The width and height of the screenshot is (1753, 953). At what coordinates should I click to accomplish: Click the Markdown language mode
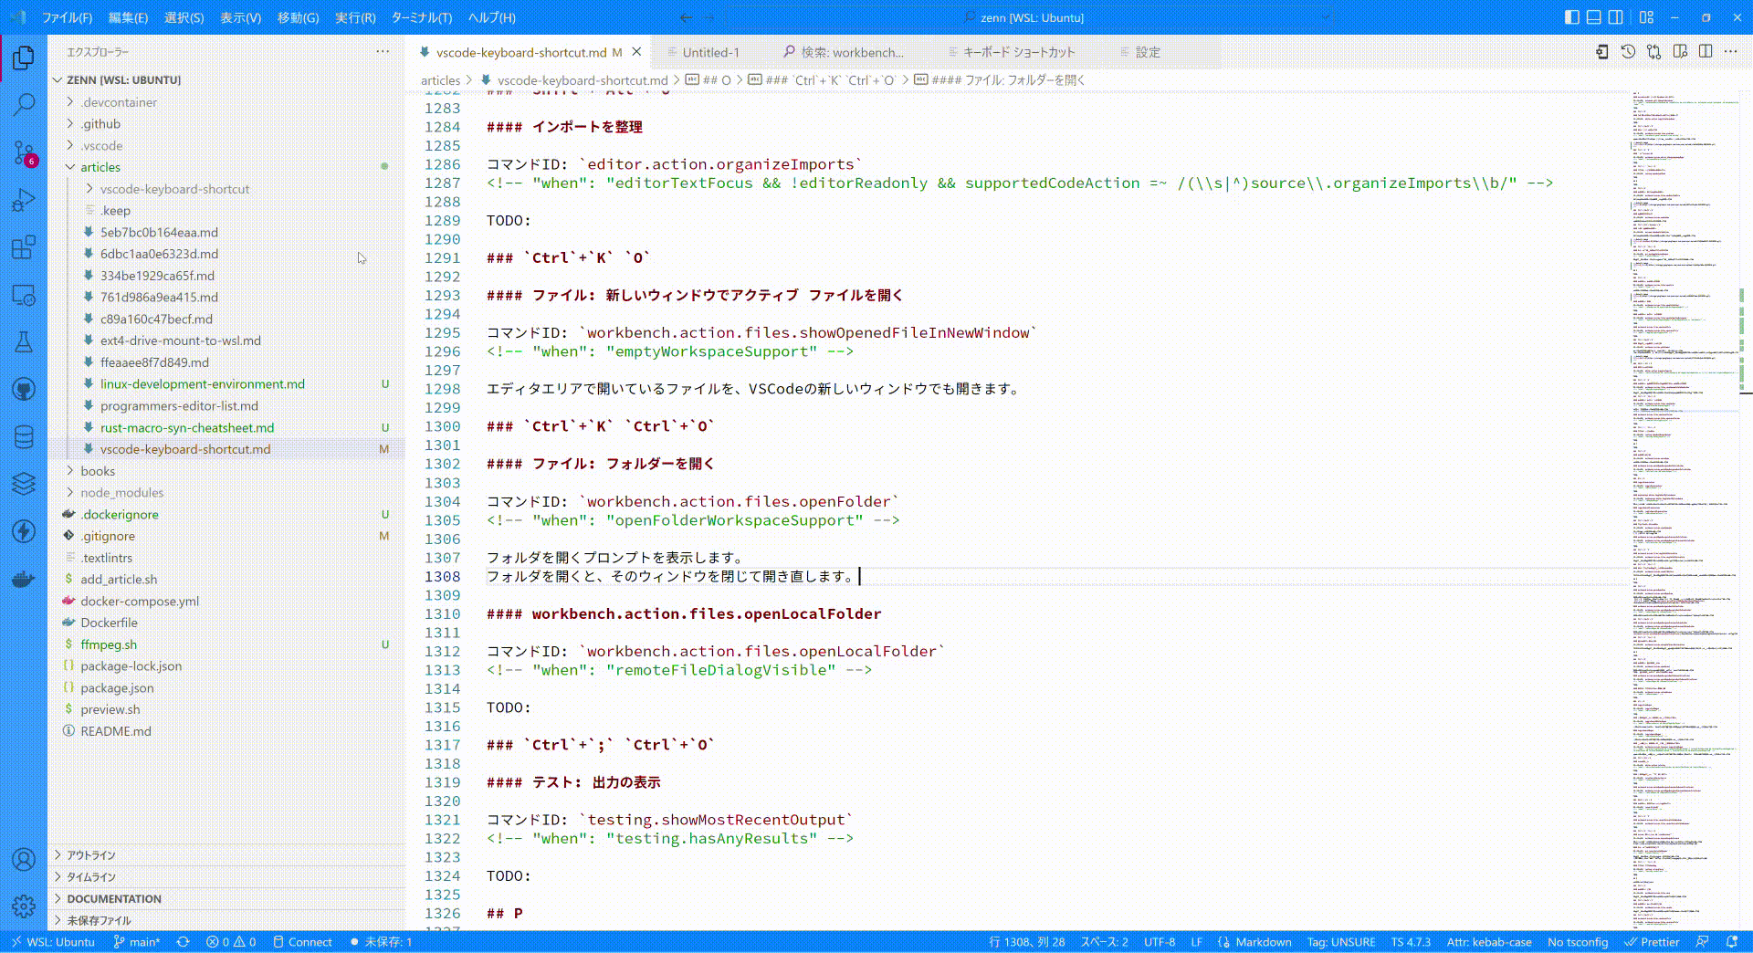coord(1254,942)
